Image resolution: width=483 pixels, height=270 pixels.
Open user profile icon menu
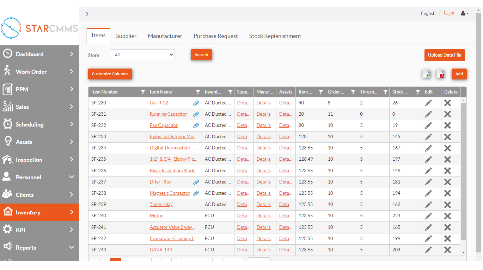click(x=464, y=13)
